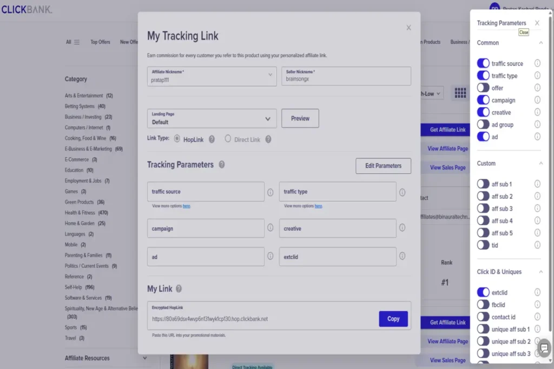Click 'here' link under traffic type
The height and width of the screenshot is (369, 554).
[x=318, y=206]
